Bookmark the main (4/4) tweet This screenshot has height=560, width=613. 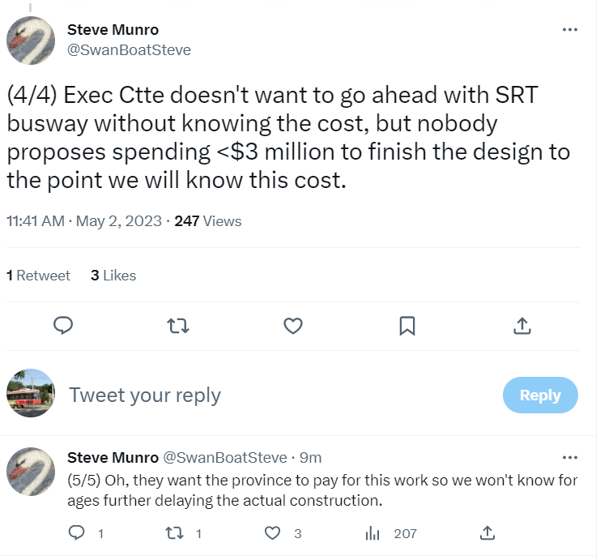[407, 326]
